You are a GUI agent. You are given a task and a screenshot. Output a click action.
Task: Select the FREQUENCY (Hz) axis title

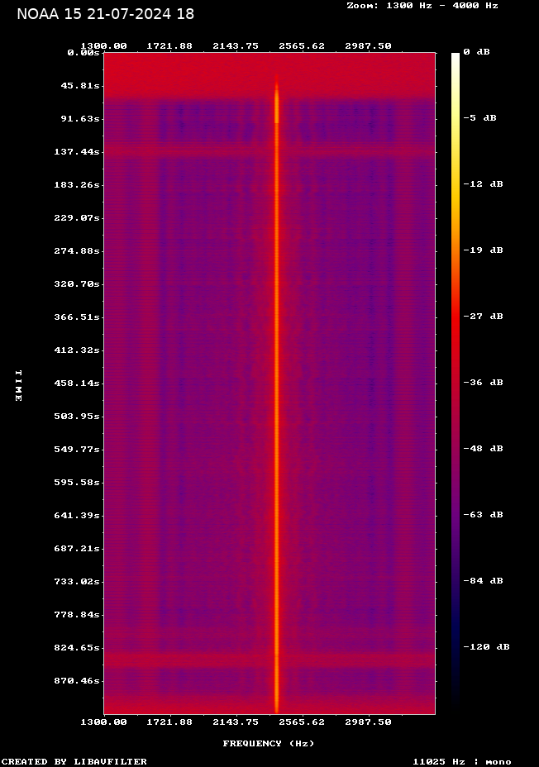pos(268,744)
